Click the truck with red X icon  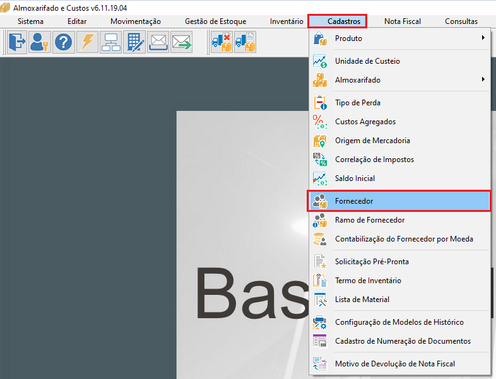221,42
